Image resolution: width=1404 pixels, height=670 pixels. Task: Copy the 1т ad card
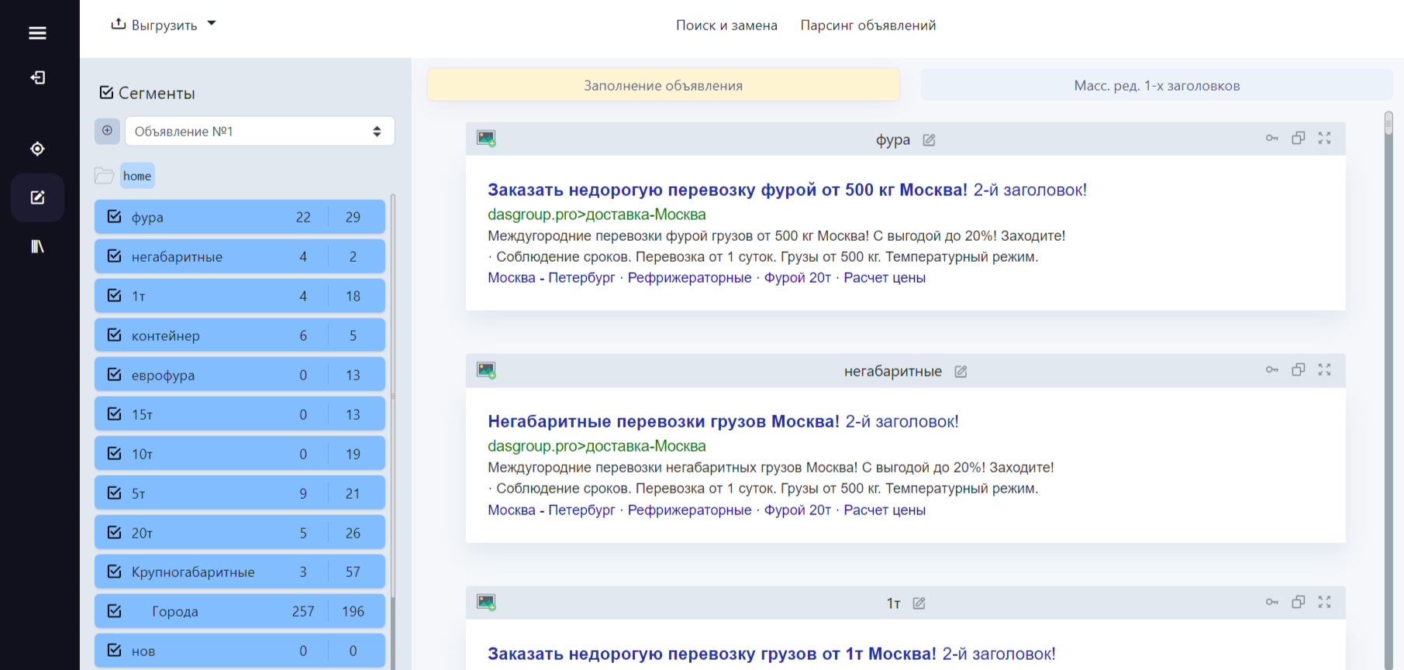click(1299, 602)
